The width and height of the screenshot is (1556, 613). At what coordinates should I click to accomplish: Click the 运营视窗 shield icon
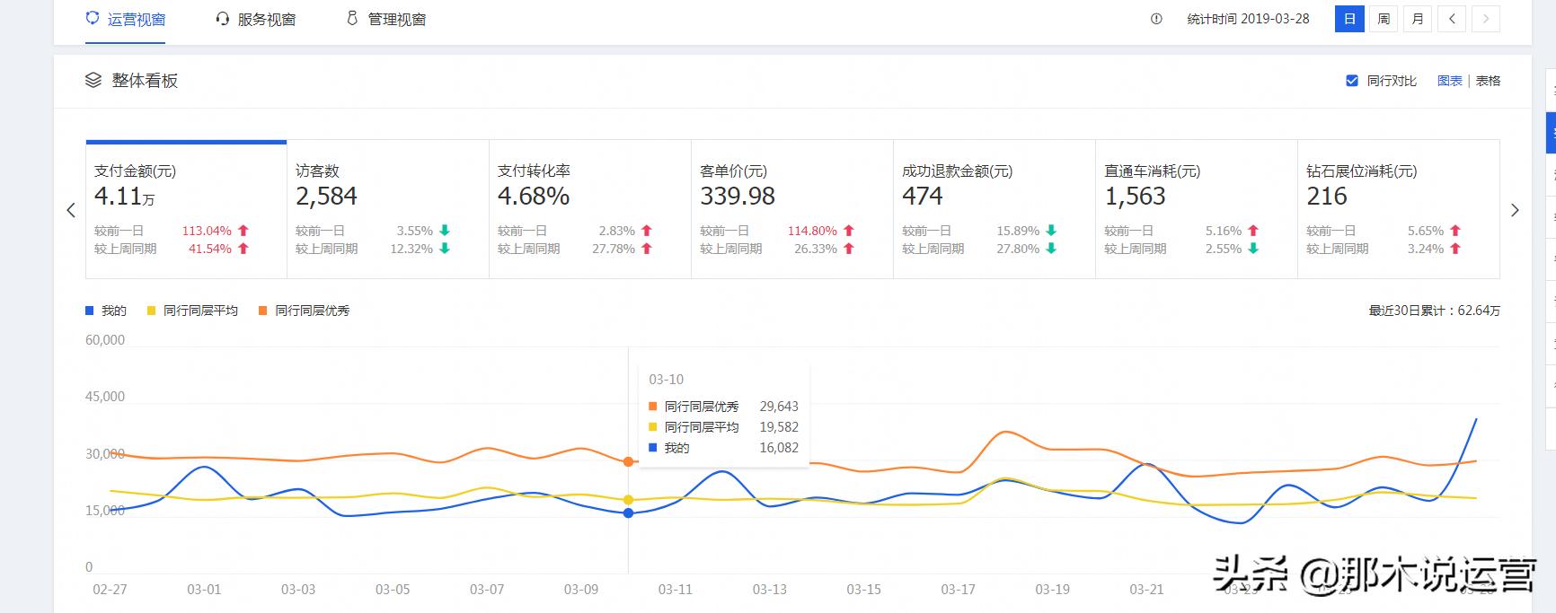(92, 18)
